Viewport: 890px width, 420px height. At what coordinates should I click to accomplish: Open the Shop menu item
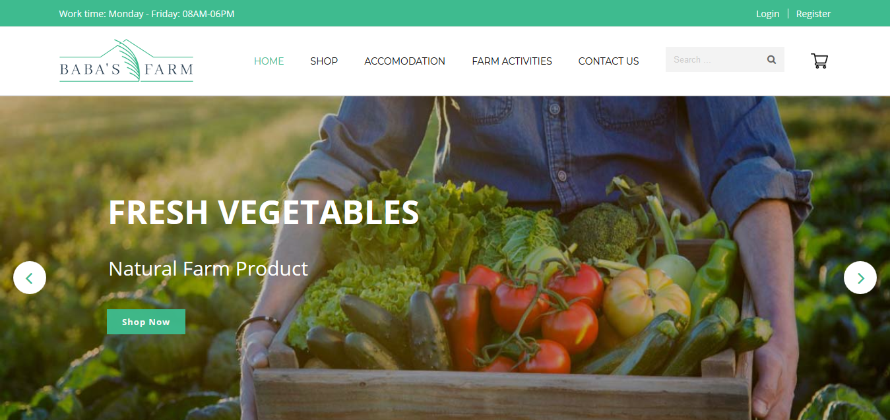click(324, 61)
